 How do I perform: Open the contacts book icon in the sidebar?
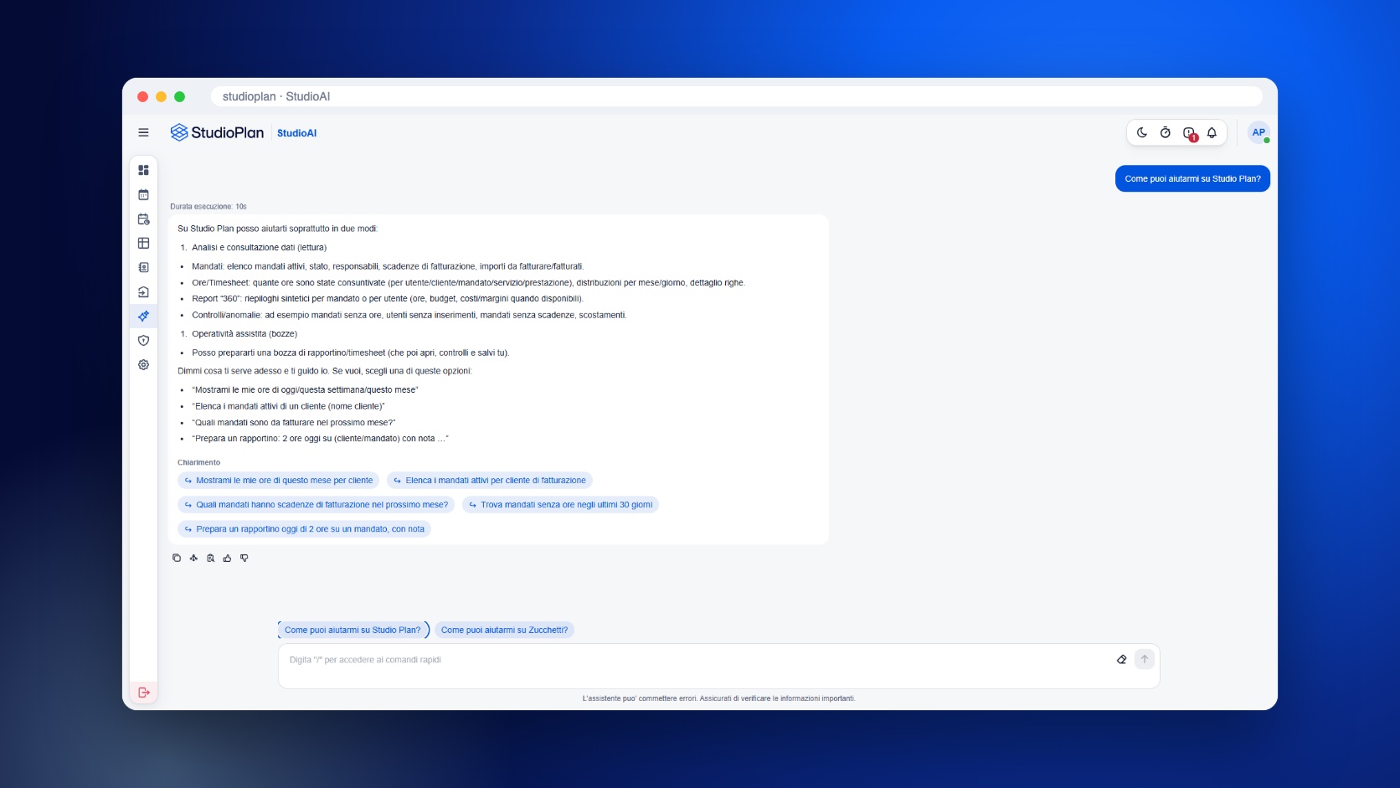click(143, 268)
